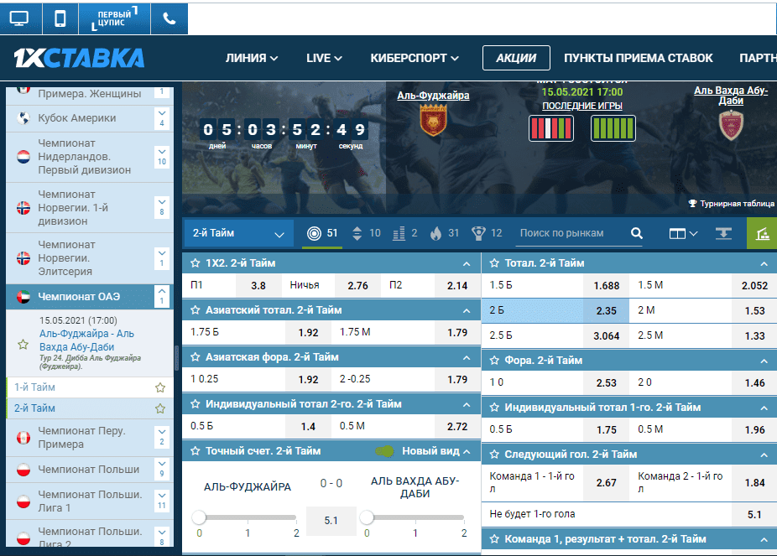Open the КИБЕРСПОРТ menu
The image size is (777, 556).
(415, 58)
